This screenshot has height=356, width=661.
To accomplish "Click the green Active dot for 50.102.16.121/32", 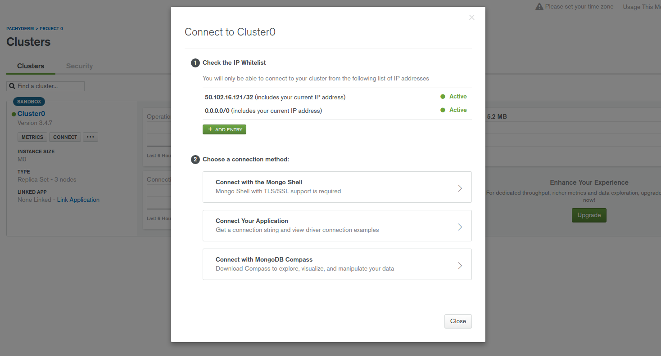I will click(443, 97).
